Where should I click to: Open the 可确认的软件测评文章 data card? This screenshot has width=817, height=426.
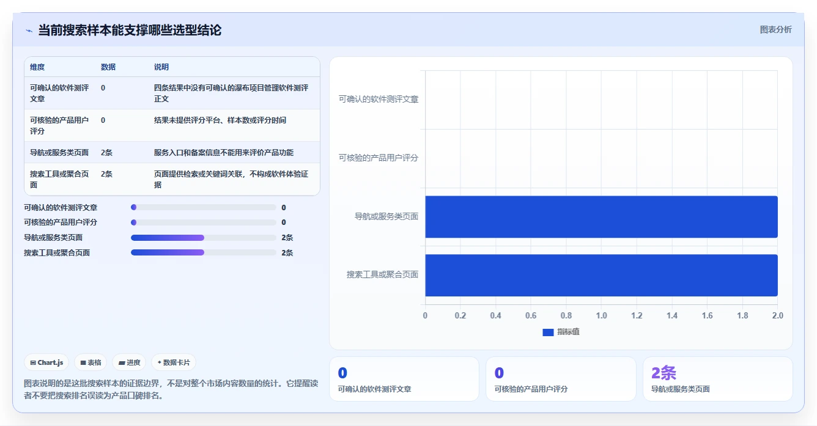pyautogui.click(x=404, y=379)
